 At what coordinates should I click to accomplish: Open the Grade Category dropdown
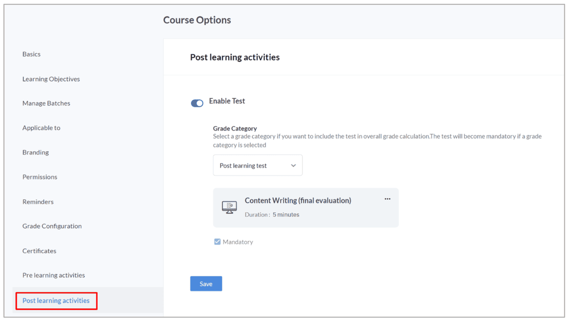click(x=257, y=166)
